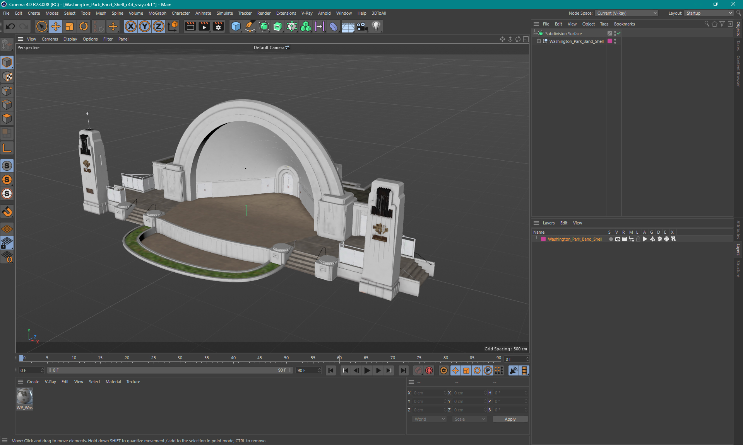Expand the Washington_Park_Band_Shell object tree
The height and width of the screenshot is (445, 743).
point(538,41)
